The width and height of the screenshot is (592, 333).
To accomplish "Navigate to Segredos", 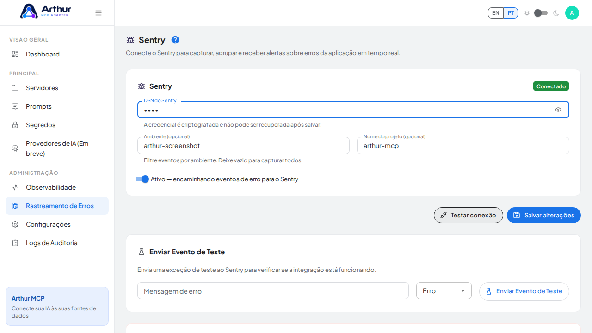I will pos(57,125).
